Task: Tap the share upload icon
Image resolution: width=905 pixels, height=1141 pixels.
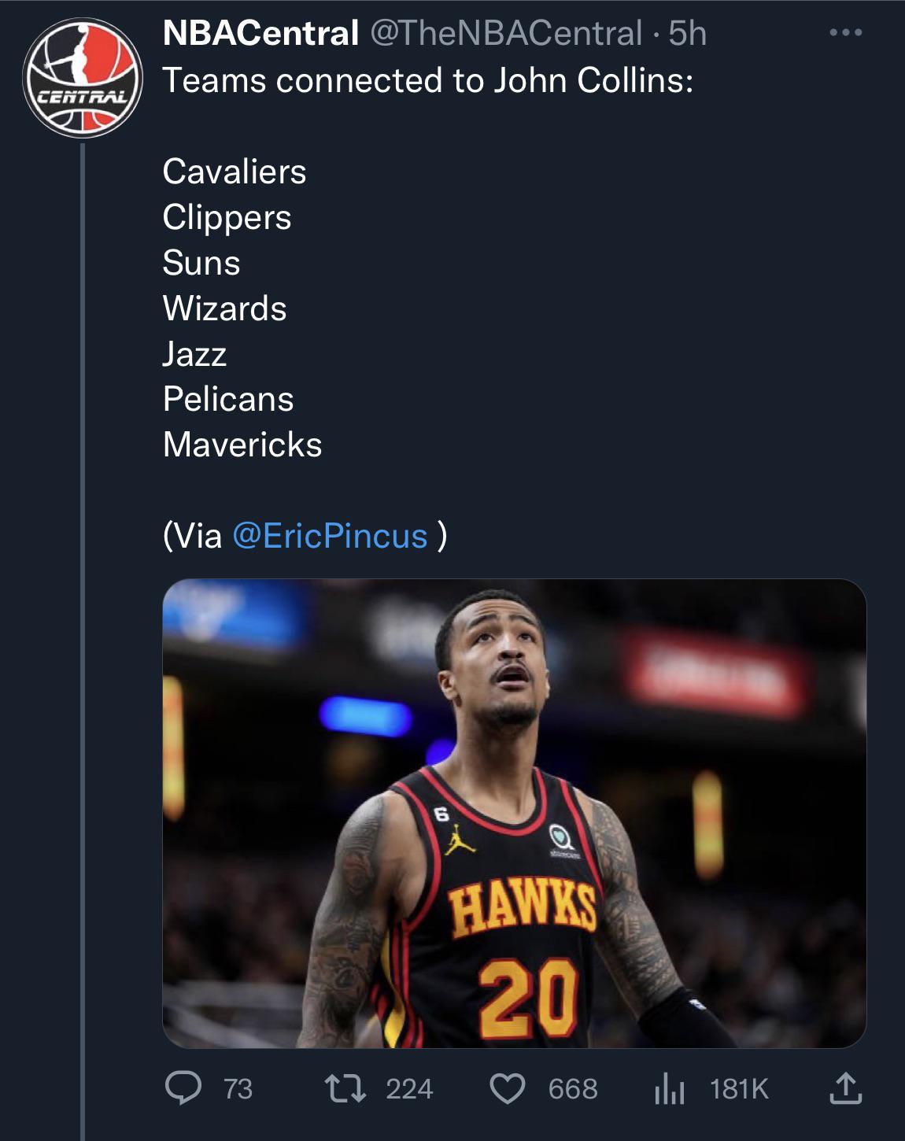Action: coord(845,1088)
